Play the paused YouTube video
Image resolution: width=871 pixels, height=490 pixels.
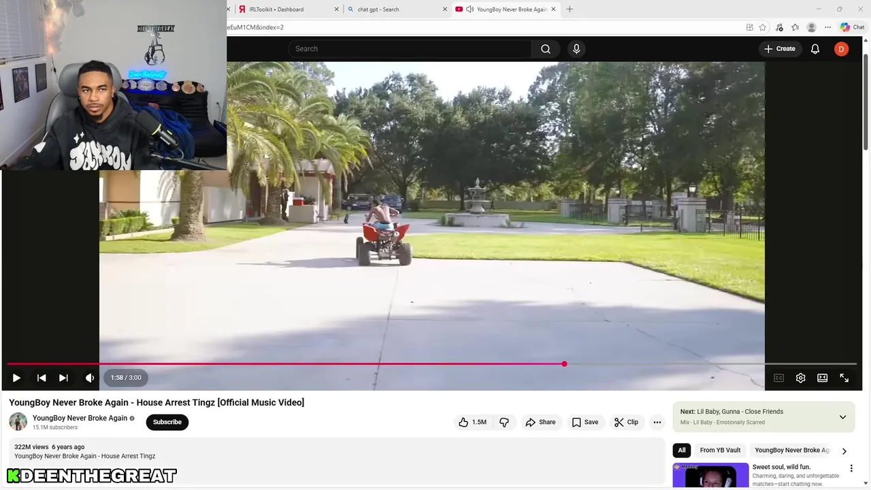coord(16,378)
